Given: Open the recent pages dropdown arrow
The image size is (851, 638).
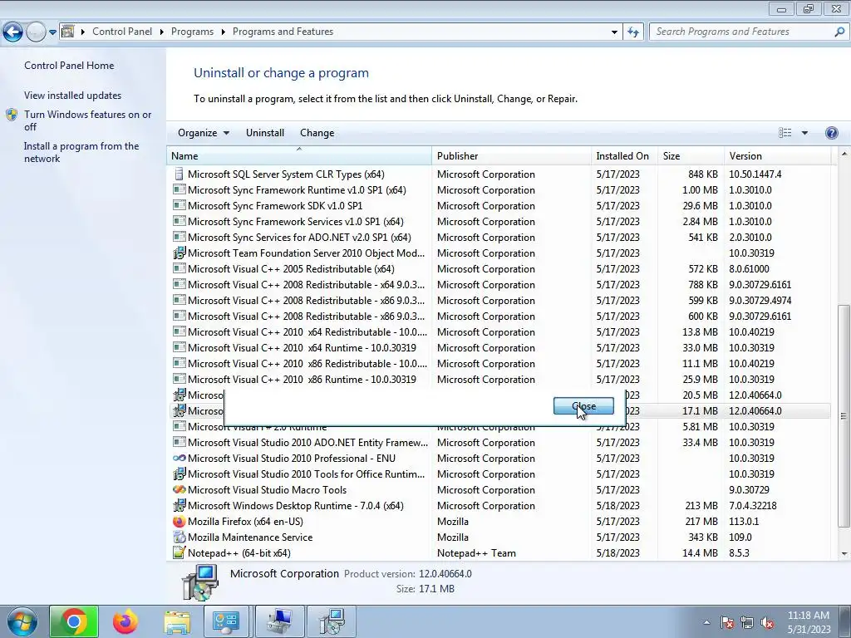Looking at the screenshot, I should [52, 32].
